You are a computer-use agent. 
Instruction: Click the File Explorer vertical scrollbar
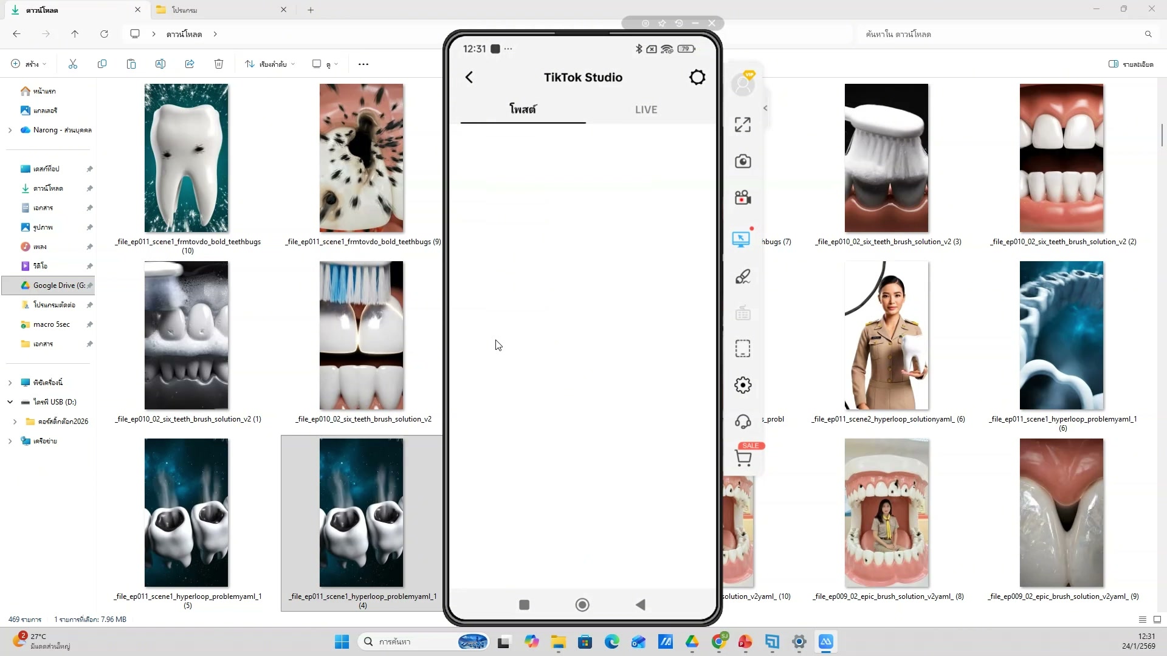click(x=1162, y=135)
